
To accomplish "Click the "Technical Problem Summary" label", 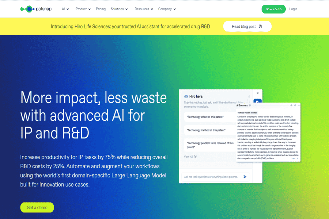I will pyautogui.click(x=247, y=113).
